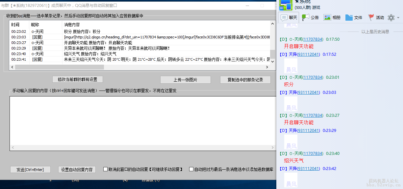Click the group avatar icon
Screen dimensions: 403x189
[x=285, y=5]
